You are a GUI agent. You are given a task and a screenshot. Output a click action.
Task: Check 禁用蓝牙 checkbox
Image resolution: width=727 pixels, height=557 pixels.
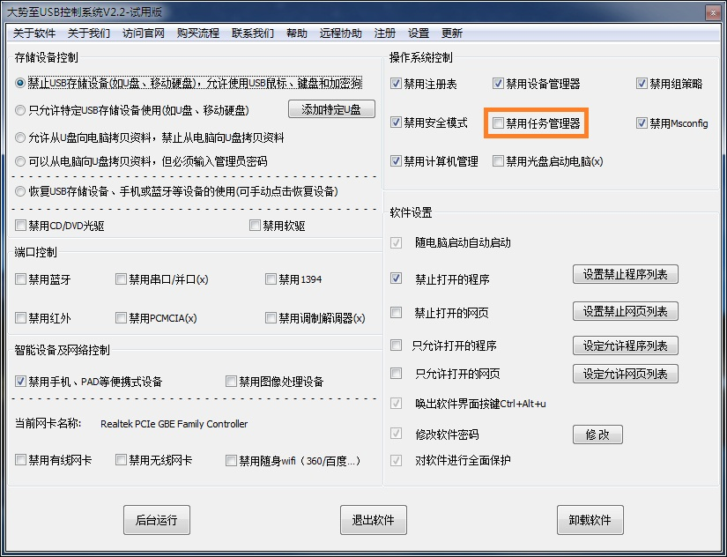[x=20, y=279]
